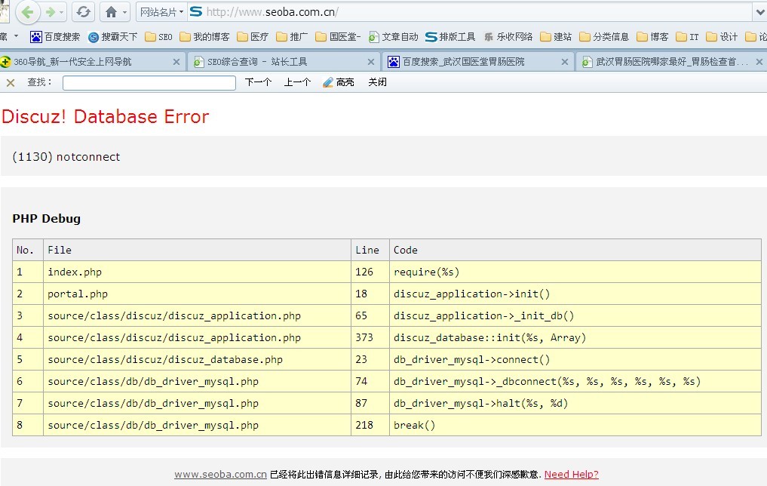Screen dimensions: 767x486
Task: Close the 百度搜索 tab
Action: [564, 62]
